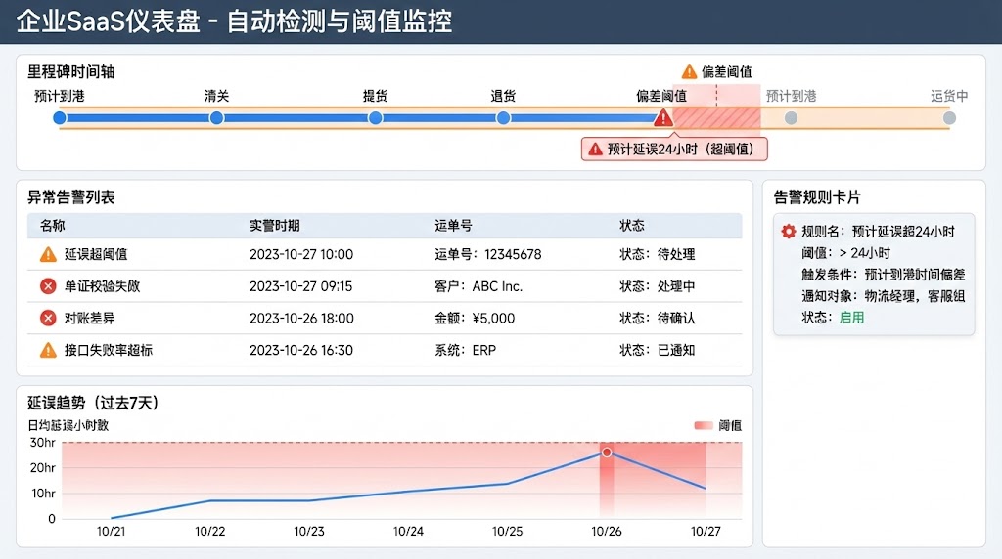Click the 运单号 column header
The image size is (1002, 559).
pyautogui.click(x=453, y=226)
